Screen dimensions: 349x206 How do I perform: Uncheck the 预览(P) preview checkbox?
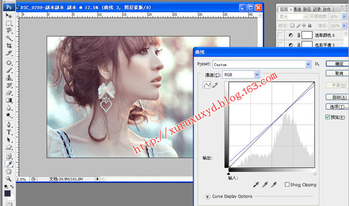pos(328,117)
